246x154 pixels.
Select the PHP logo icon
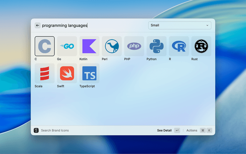pyautogui.click(x=134, y=46)
